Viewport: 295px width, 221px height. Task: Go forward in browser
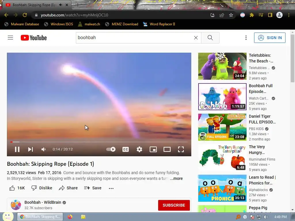tap(16, 15)
